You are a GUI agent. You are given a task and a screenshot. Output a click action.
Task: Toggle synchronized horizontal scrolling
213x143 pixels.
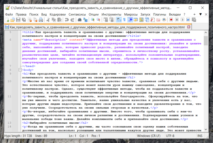(111, 20)
